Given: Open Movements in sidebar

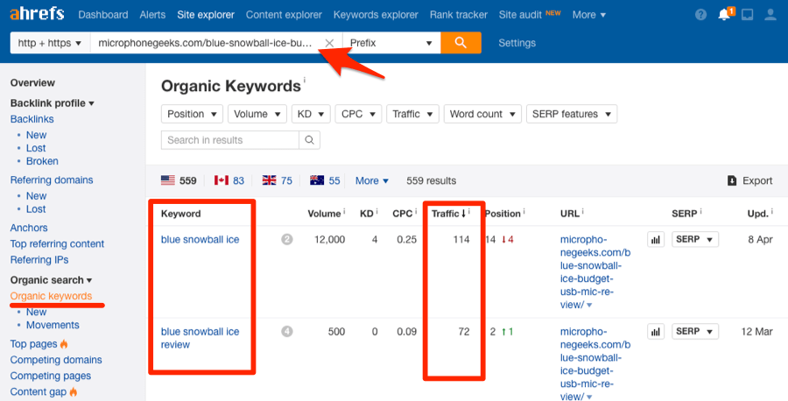Looking at the screenshot, I should 53,325.
